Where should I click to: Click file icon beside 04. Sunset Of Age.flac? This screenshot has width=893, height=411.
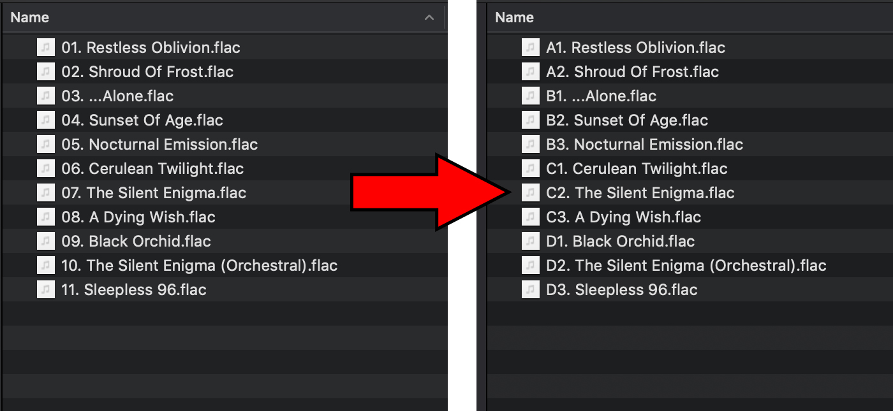tap(45, 120)
